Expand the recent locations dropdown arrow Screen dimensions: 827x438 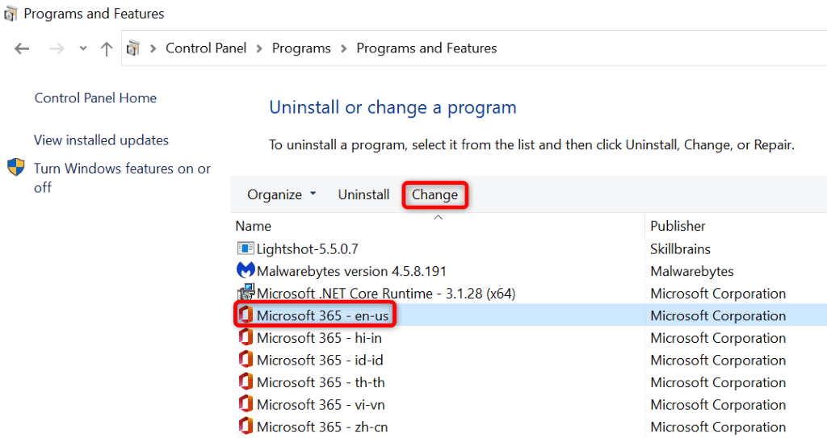pos(83,48)
